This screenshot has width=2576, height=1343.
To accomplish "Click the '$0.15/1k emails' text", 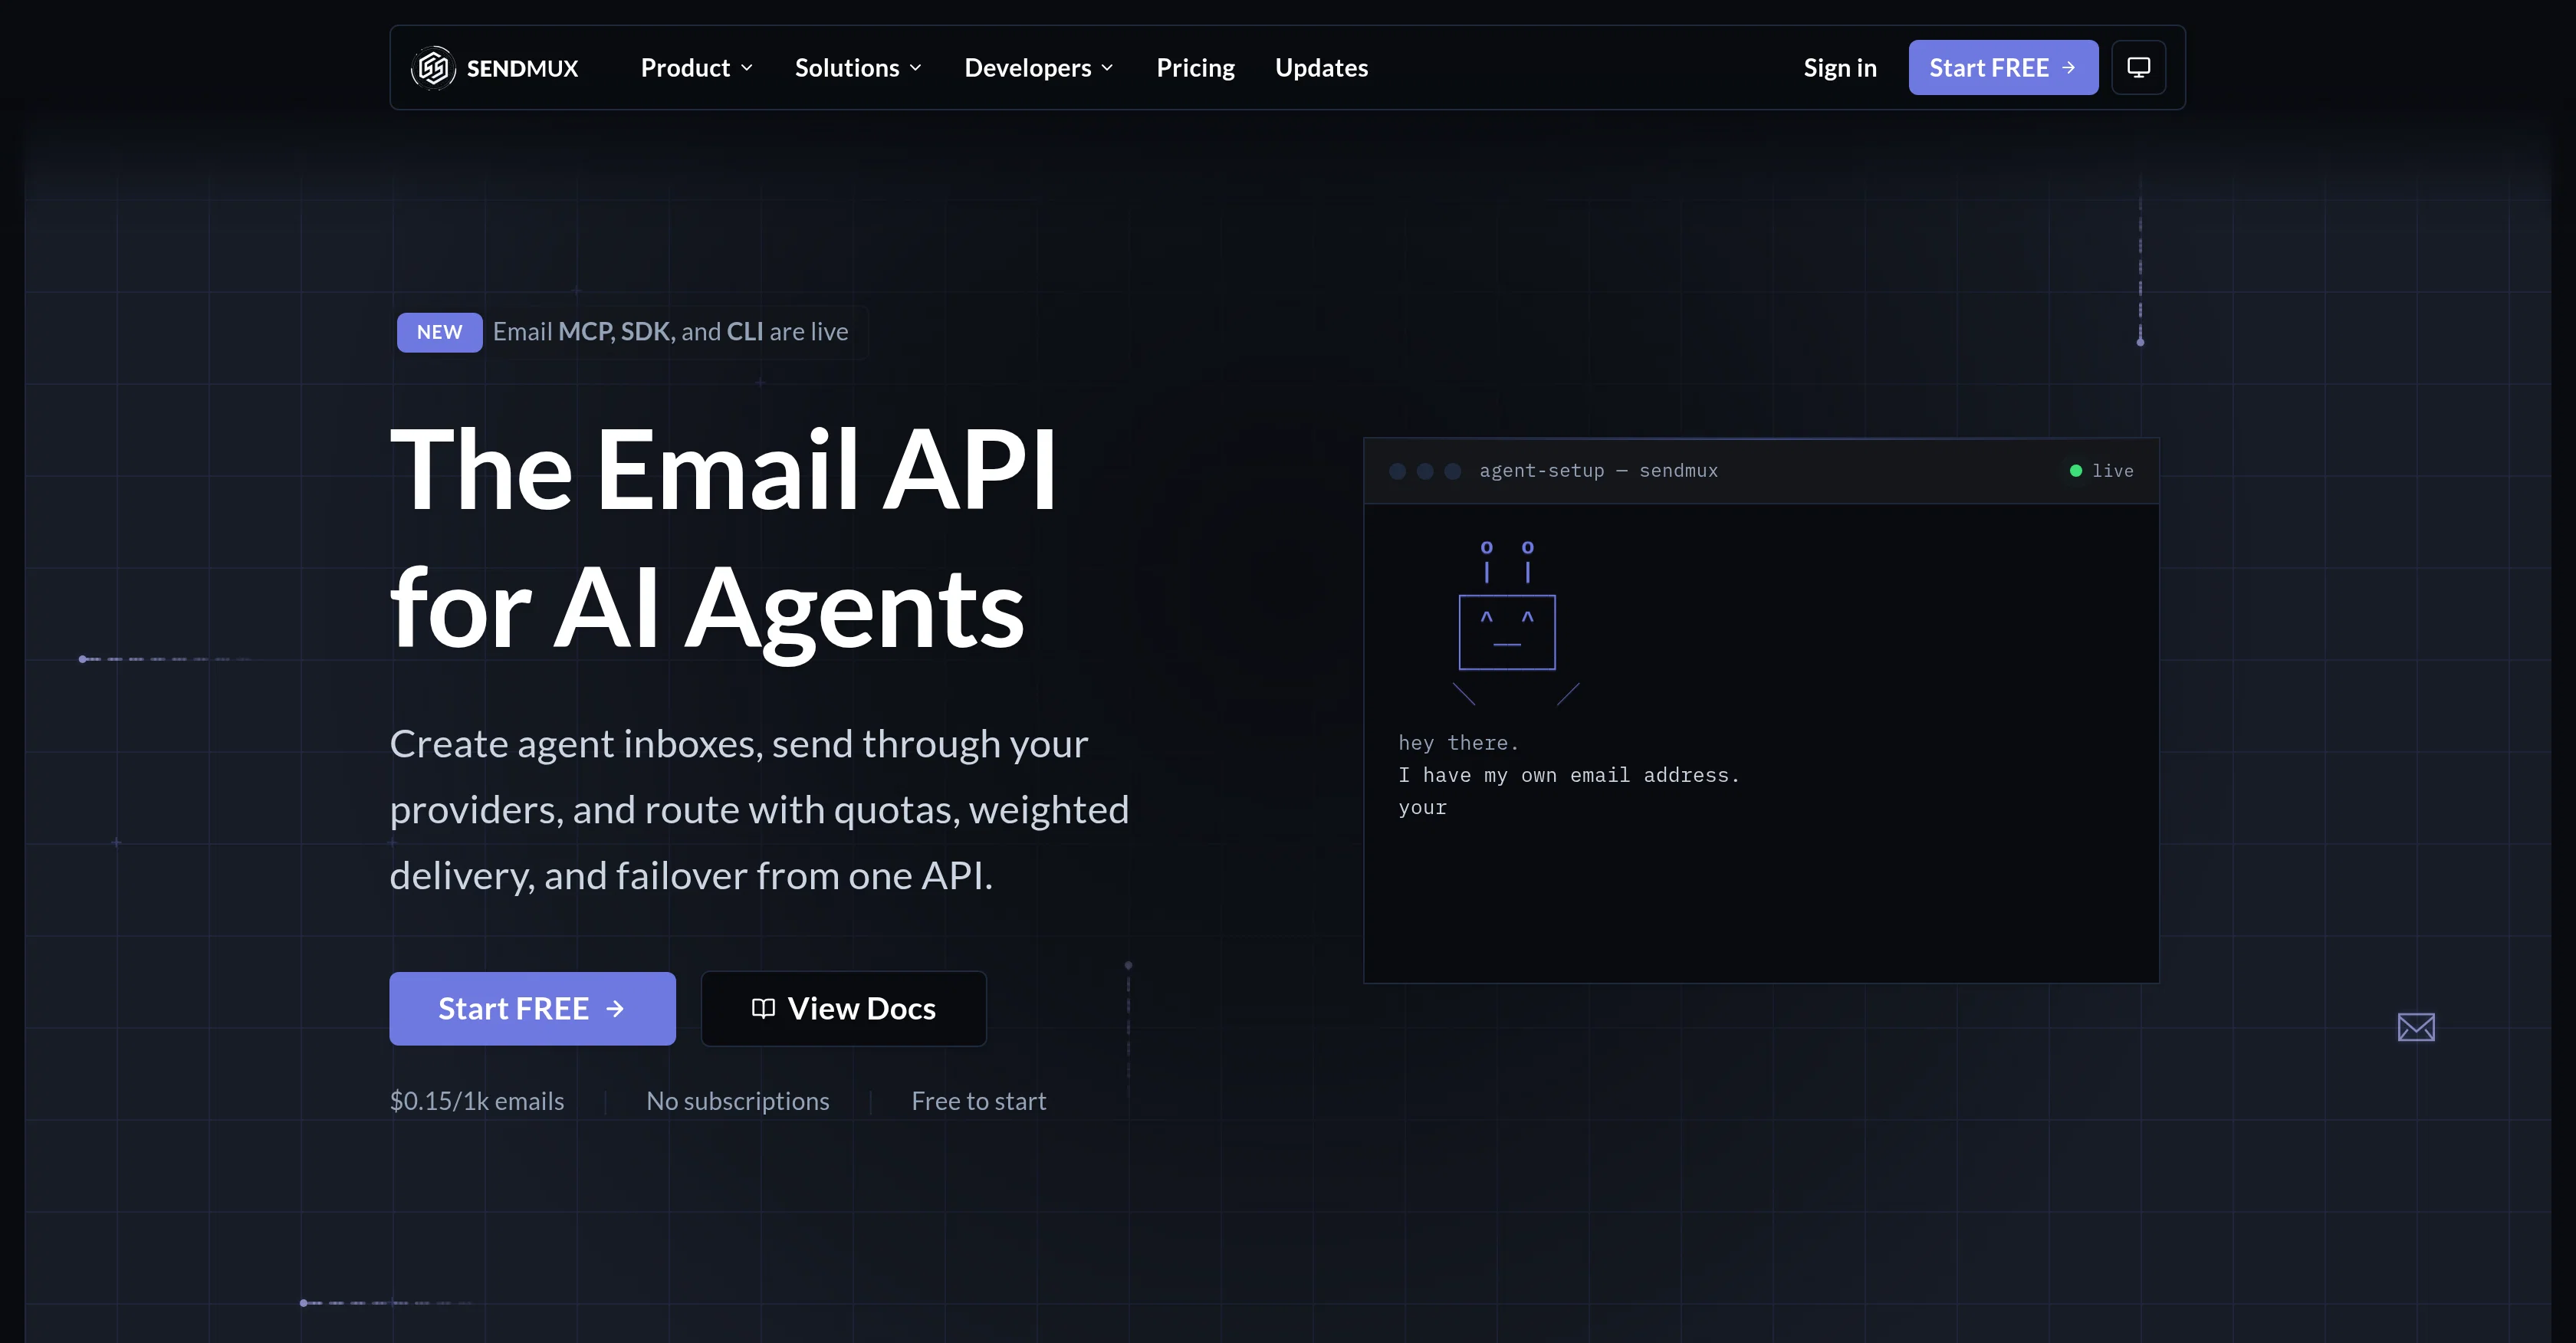I will pyautogui.click(x=476, y=1101).
